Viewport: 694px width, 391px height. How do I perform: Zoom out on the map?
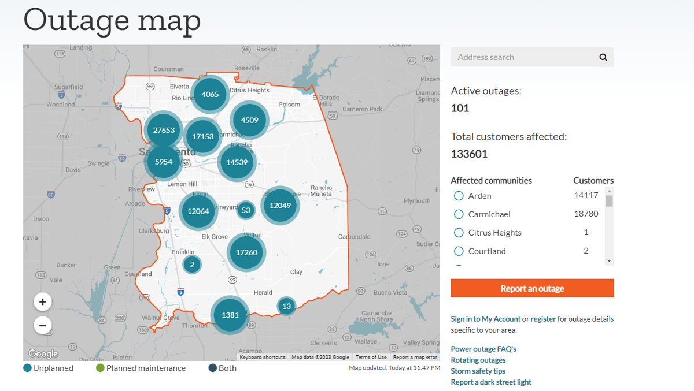point(42,325)
